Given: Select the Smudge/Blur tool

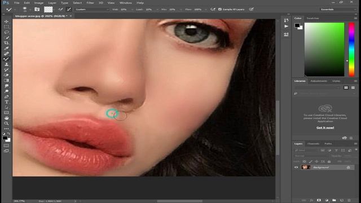Looking at the screenshot, I should click(x=6, y=86).
